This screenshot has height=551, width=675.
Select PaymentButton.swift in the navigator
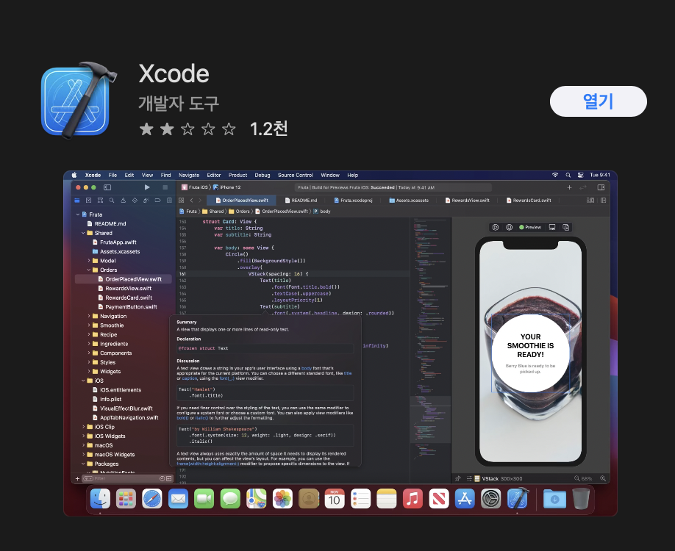coord(127,306)
